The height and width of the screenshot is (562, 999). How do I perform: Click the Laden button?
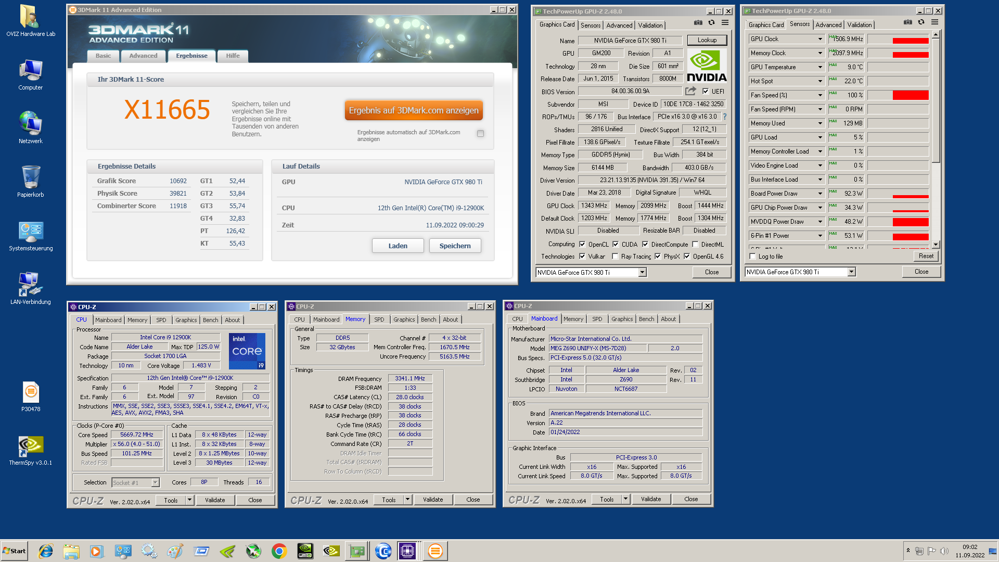click(x=398, y=246)
